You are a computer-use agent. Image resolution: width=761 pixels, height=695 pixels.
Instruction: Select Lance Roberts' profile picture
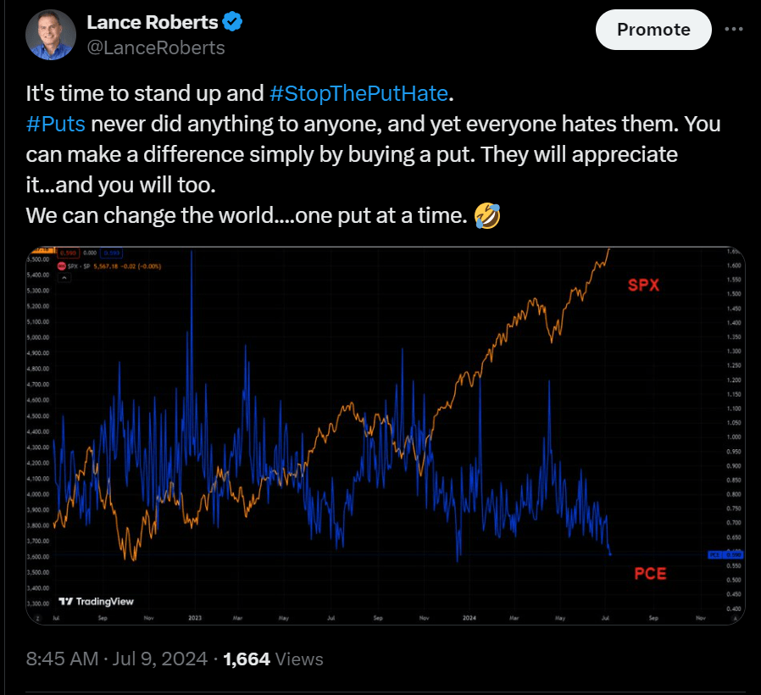[x=50, y=34]
